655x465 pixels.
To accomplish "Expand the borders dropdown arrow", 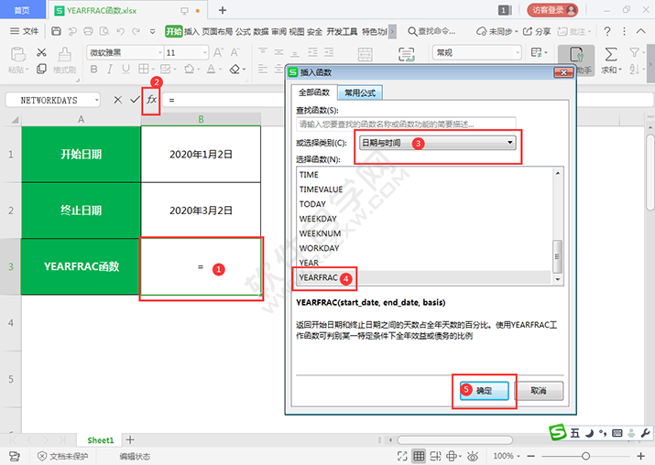I will (x=153, y=70).
